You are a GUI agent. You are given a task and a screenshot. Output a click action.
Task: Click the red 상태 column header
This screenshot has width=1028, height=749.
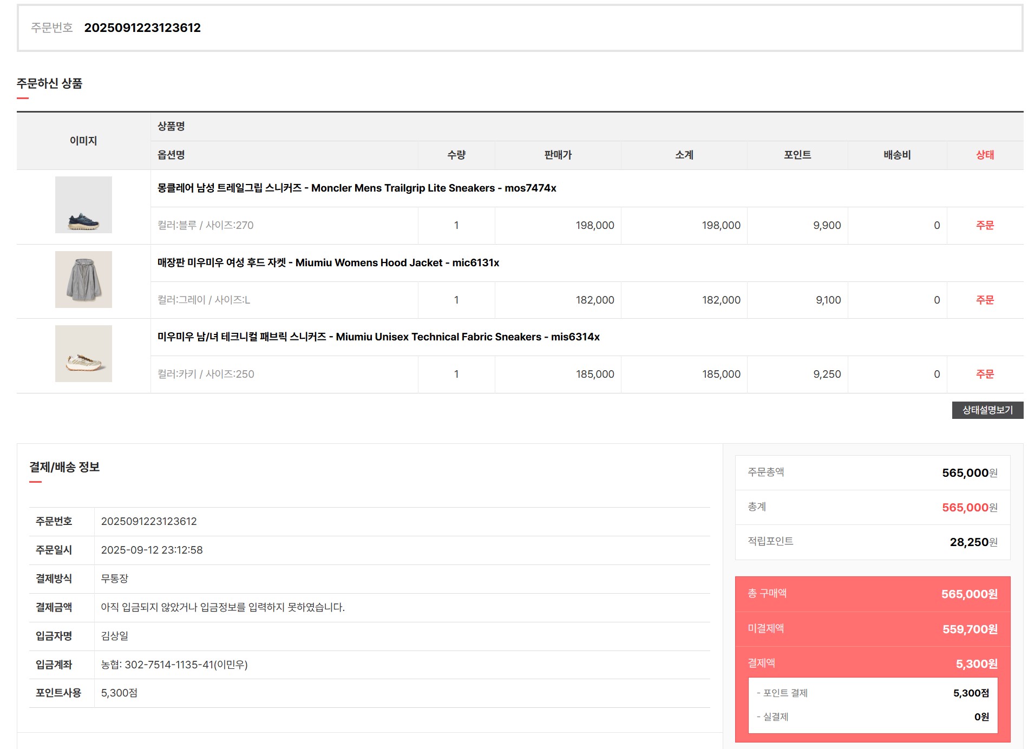984,155
